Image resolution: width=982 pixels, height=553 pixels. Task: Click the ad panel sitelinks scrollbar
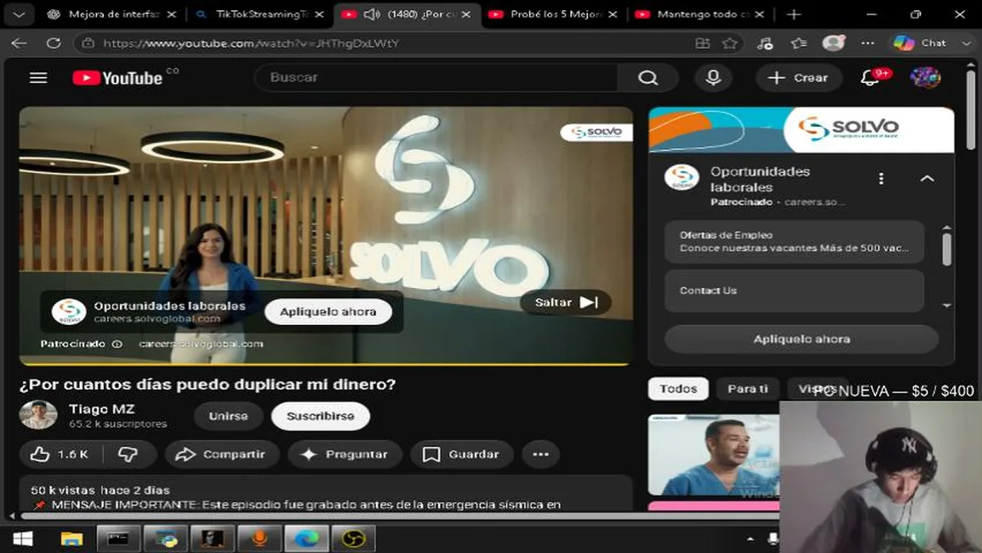(x=947, y=250)
